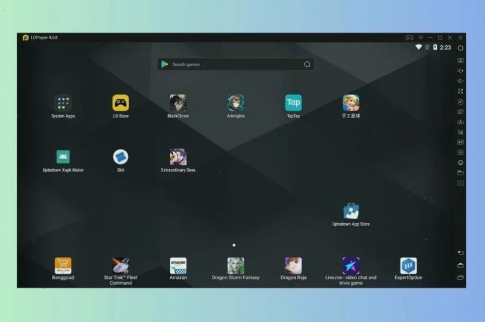Open keyboard mapping in the sidebar
485x323 pixels.
pos(461,60)
